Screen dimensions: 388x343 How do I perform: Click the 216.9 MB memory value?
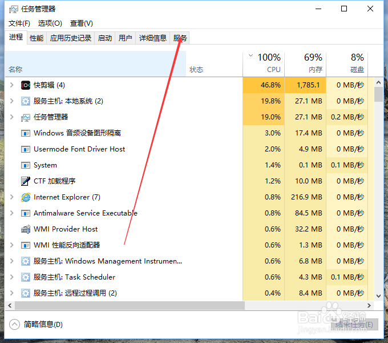point(306,197)
